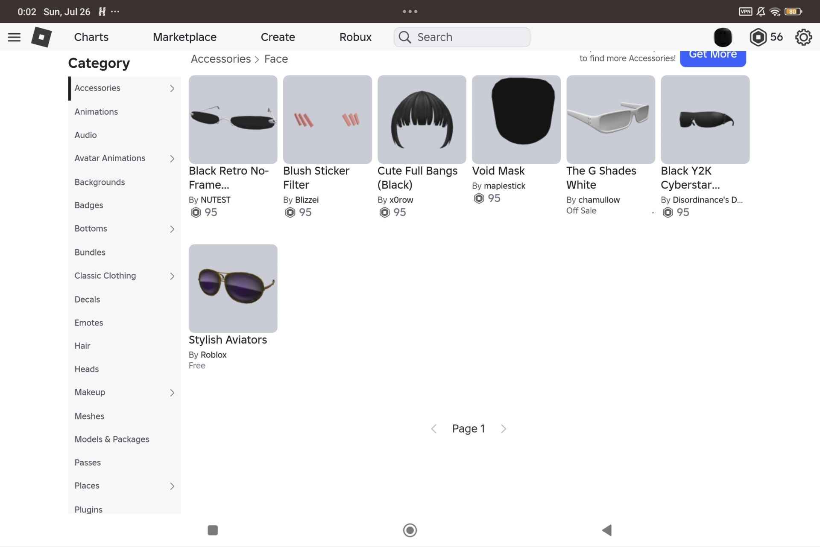Screen dimensions: 820x547
Task: Open Cute Full Bangs (Black) thumbnail
Action: tap(422, 119)
